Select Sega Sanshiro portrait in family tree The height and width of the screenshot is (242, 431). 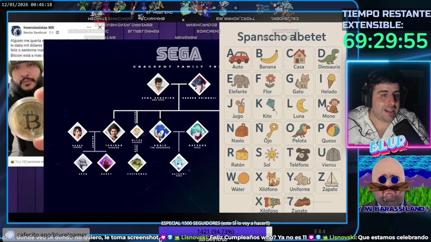(x=158, y=84)
